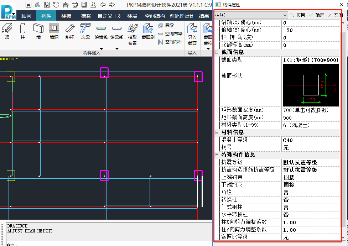The width and height of the screenshot is (348, 246).
Task: Click 柱X向剪力调整系数 value 1.00
Action: [x=311, y=223]
